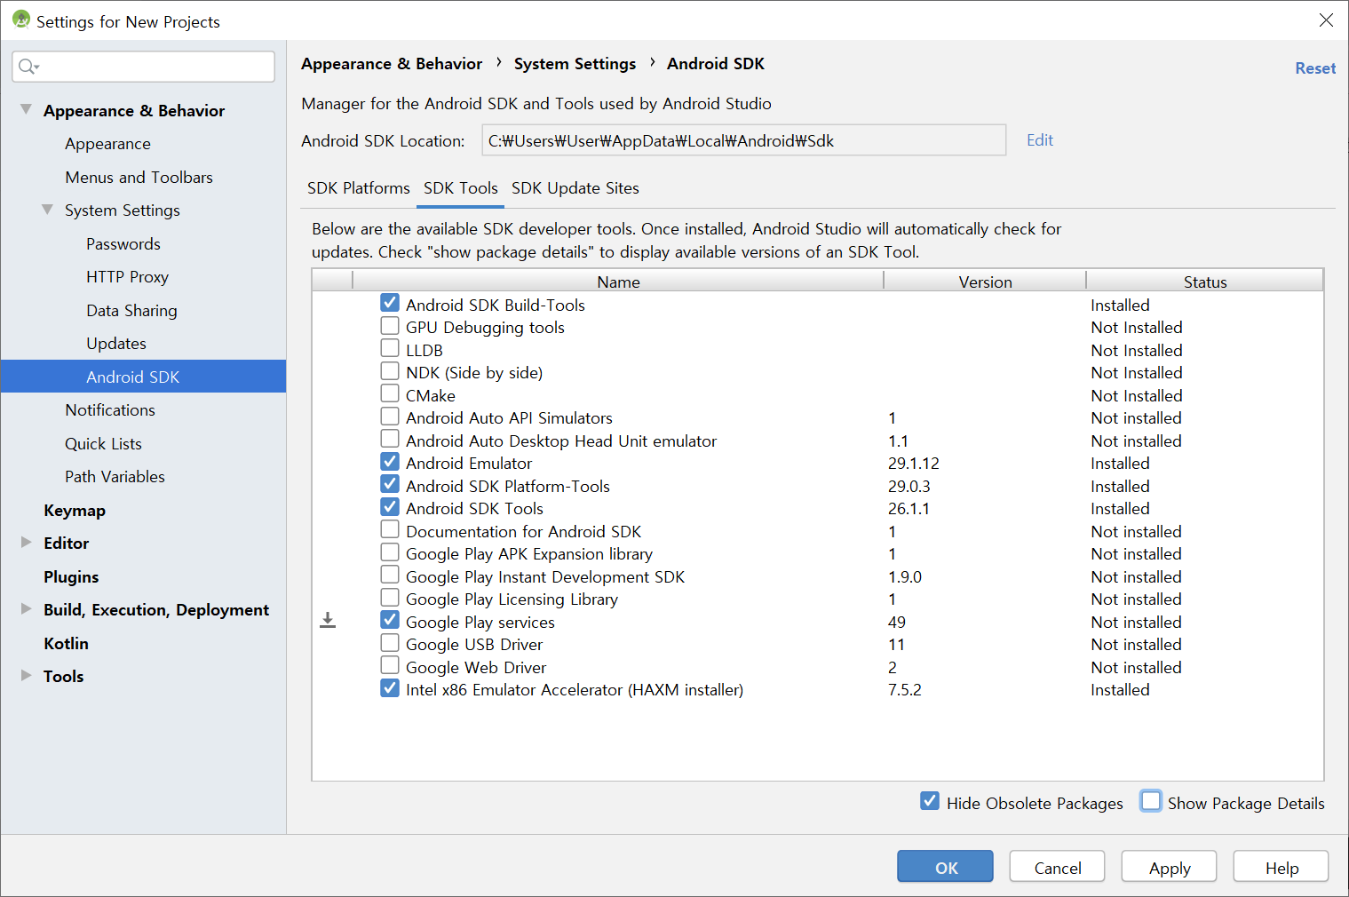Select Android SDK in the settings tree
Viewport: 1349px width, 897px height.
coord(143,377)
